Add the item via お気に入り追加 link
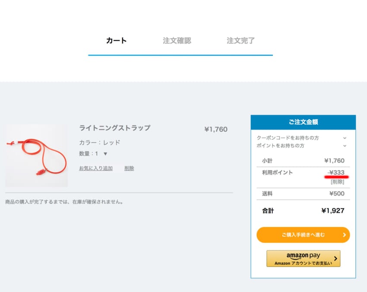The height and width of the screenshot is (292, 367). tap(96, 168)
